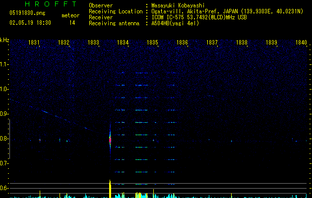Click the A504HB(yagi 4el) antenna text
The height and width of the screenshot is (198, 312).
pos(175,23)
